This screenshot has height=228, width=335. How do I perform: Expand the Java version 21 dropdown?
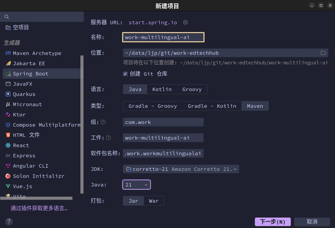[136, 185]
